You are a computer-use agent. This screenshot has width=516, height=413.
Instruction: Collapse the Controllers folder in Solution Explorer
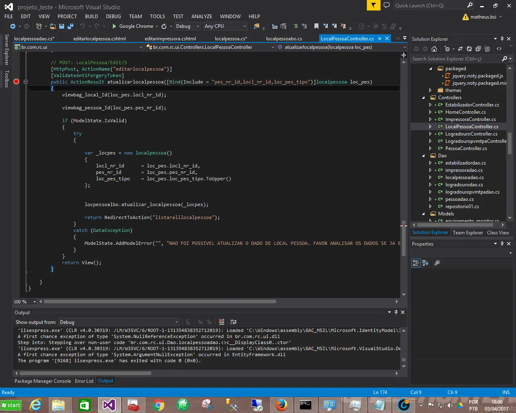(x=423, y=98)
